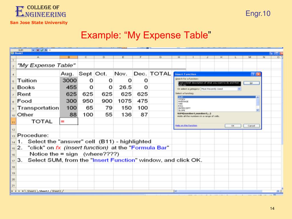Viewport: 292px width, 219px height.
Task: Click the red X cancel entry icon
Action: [x=38, y=50]
